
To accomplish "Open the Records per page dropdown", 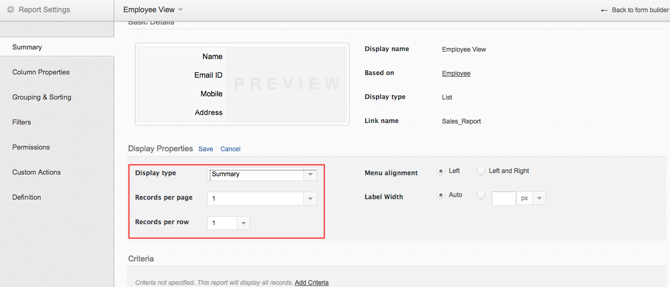I will point(310,199).
